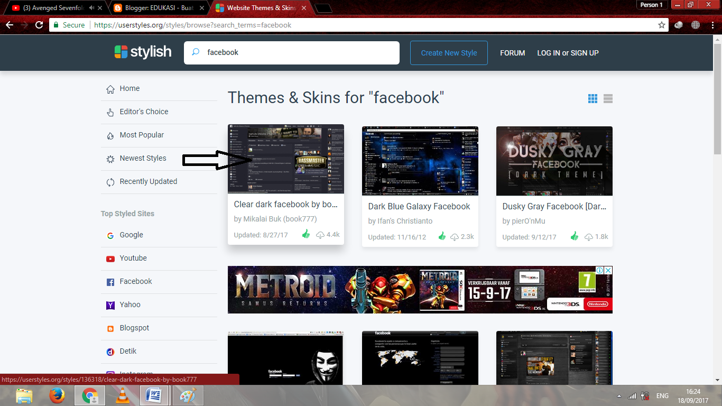The width and height of the screenshot is (722, 406).
Task: Click the Clear dark facebook title
Action: click(286, 205)
